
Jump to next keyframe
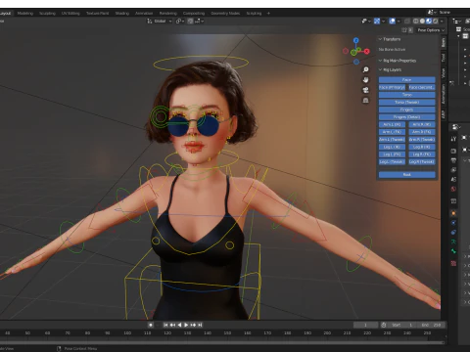(193, 325)
